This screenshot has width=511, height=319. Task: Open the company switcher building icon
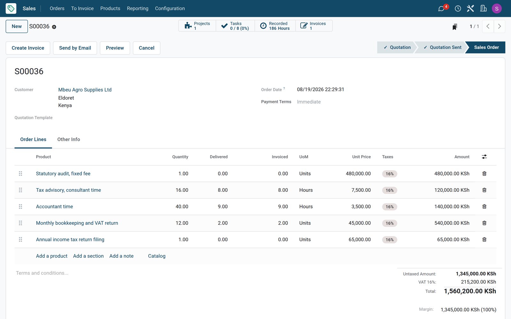point(484,9)
